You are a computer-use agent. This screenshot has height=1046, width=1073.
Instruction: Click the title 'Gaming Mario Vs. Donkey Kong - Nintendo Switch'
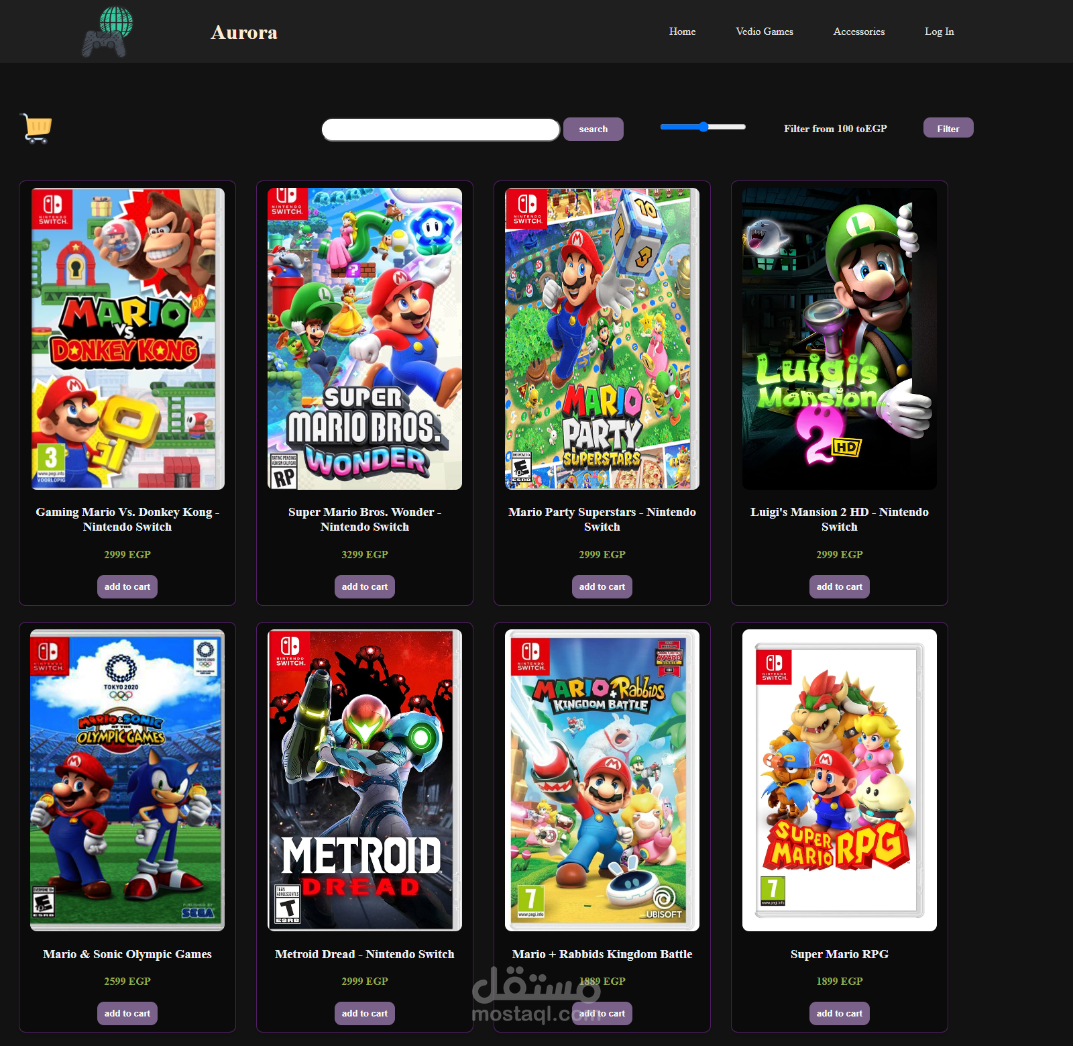point(127,519)
